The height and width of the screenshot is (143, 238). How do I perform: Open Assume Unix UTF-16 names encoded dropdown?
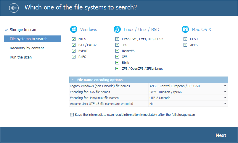[x=225, y=104]
